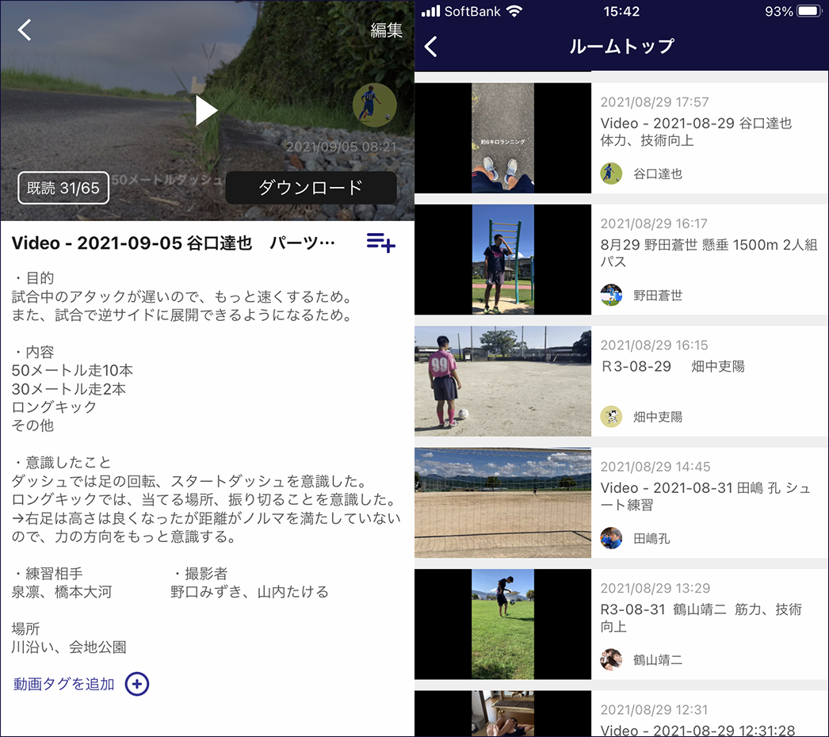829x737 pixels.
Task: Tap player avatar overlay on video
Action: click(x=374, y=105)
